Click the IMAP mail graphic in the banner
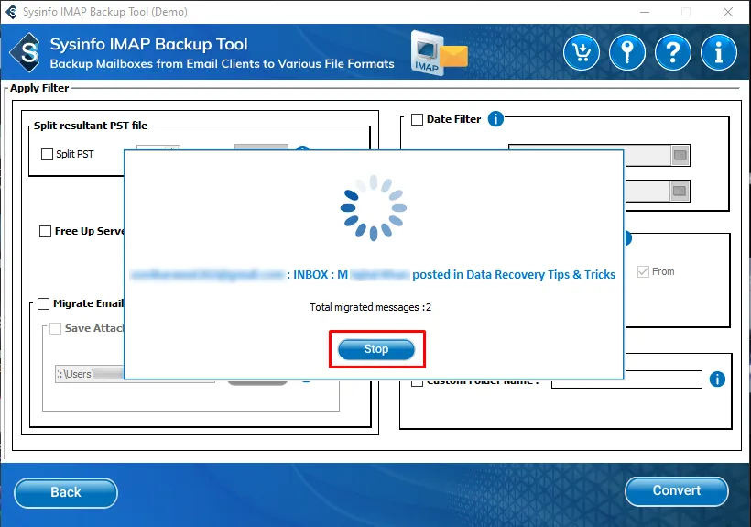Viewport: 751px width, 527px height. point(439,53)
